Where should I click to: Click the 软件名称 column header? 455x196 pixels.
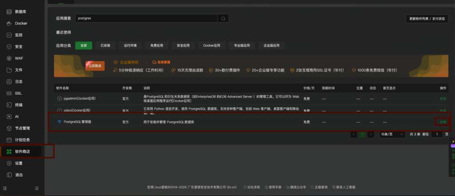[x=62, y=88]
